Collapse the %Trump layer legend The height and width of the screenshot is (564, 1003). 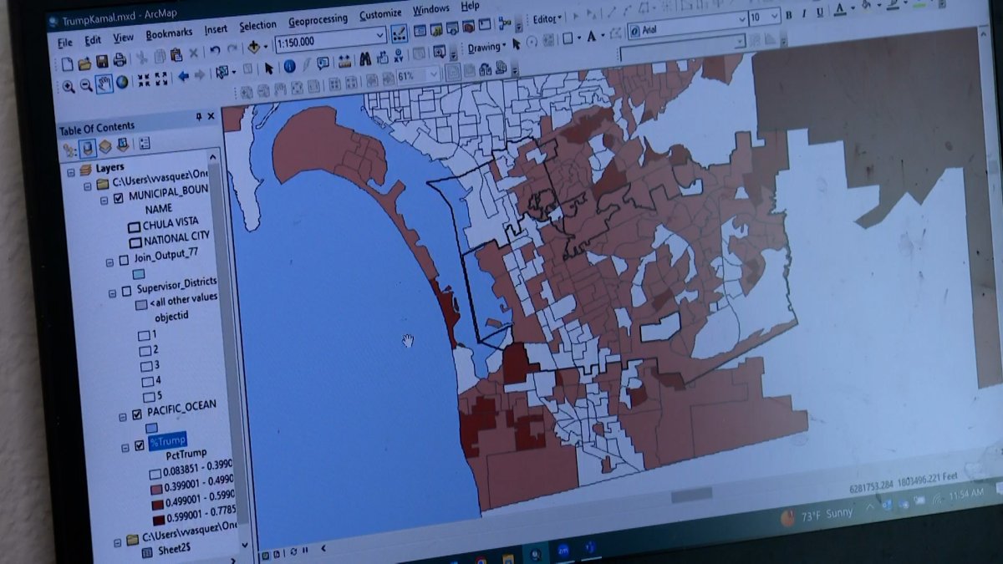[125, 447]
